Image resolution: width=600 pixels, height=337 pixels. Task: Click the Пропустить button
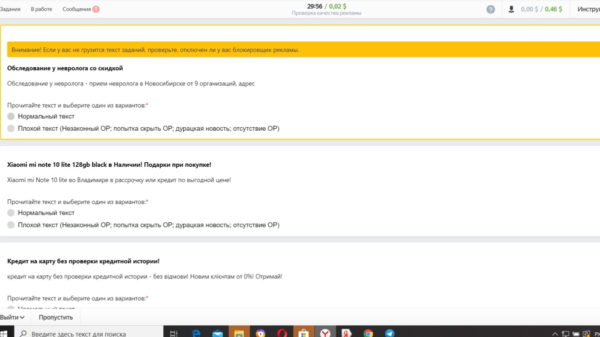[55, 318]
